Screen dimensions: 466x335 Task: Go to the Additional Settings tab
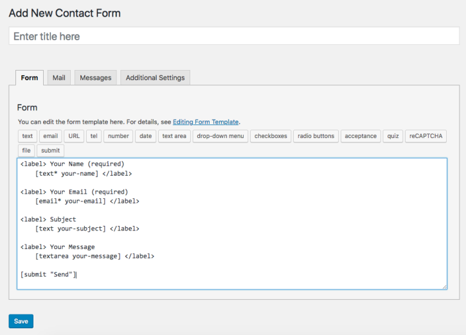[x=155, y=78]
